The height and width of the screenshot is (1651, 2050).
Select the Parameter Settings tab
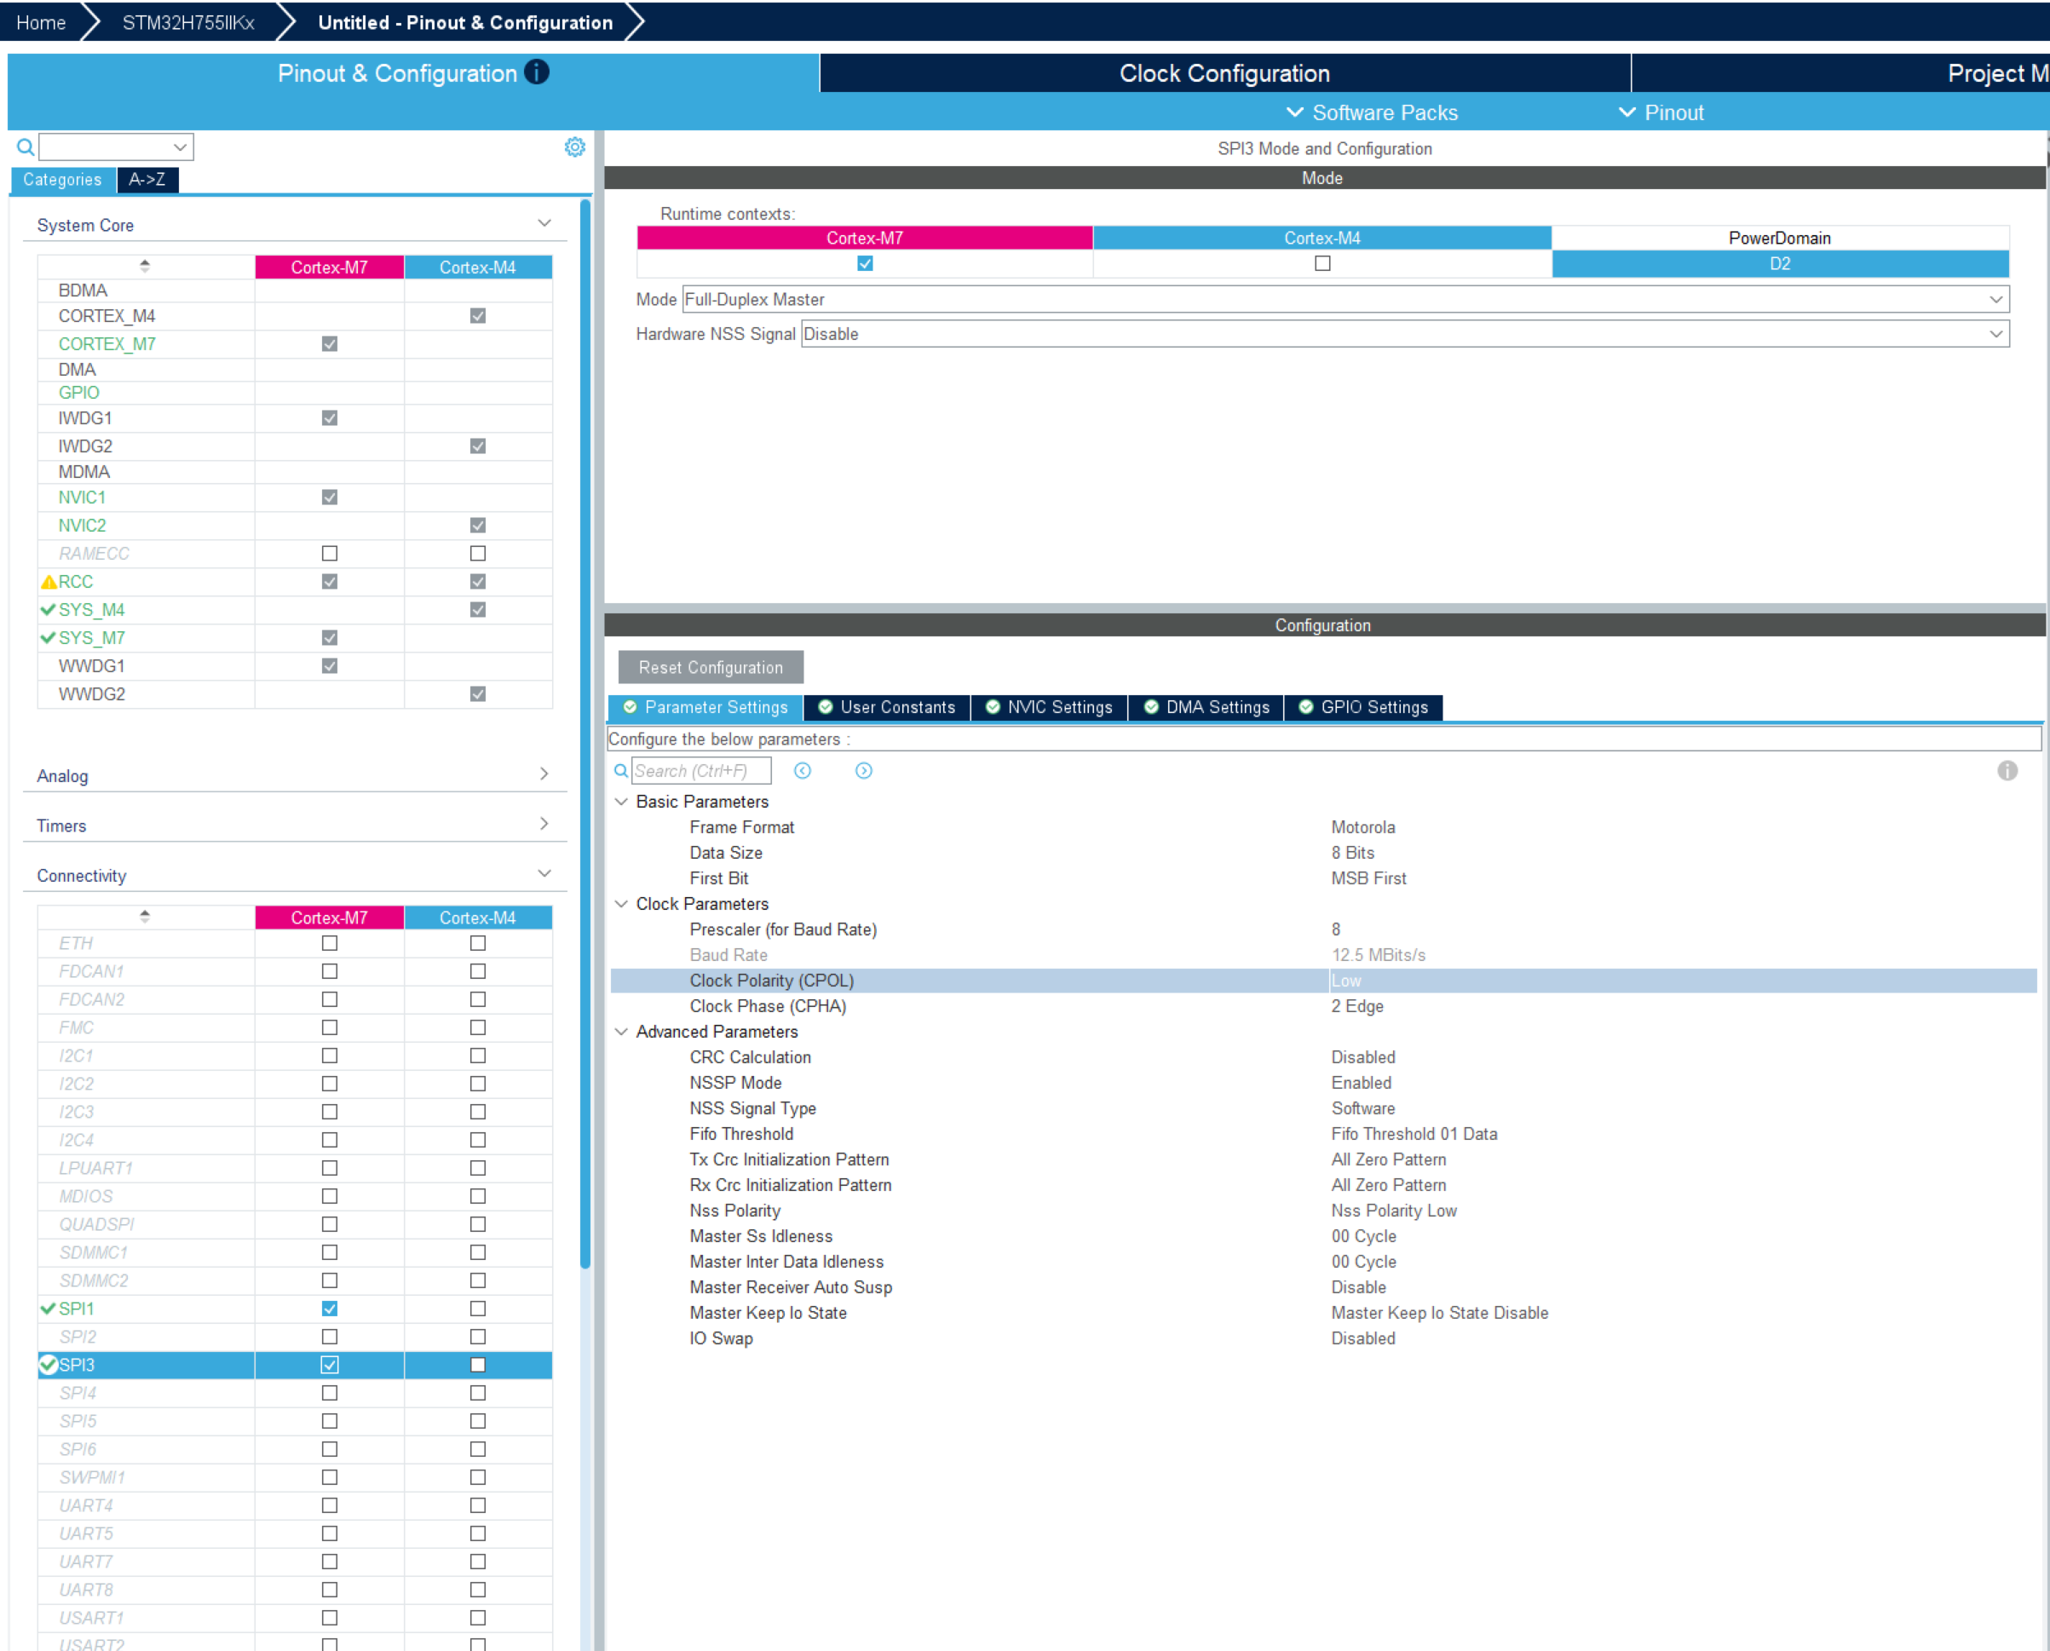[705, 708]
